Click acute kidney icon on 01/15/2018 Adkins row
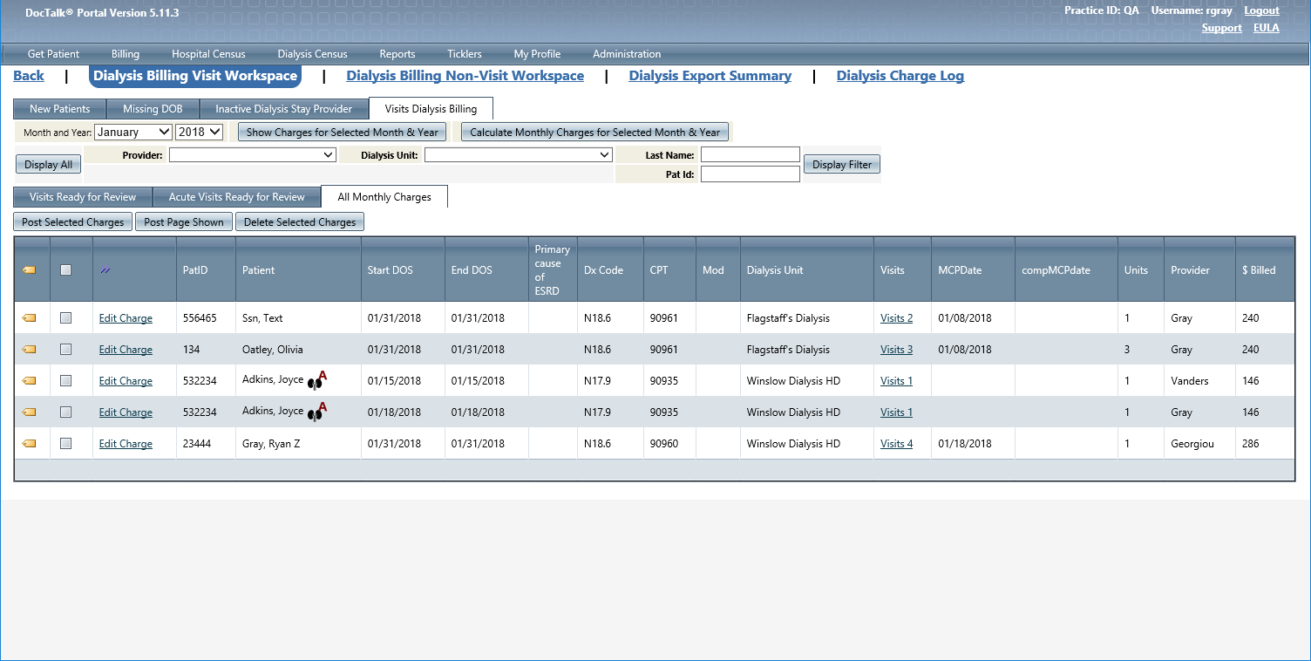Image resolution: width=1311 pixels, height=661 pixels. click(317, 381)
